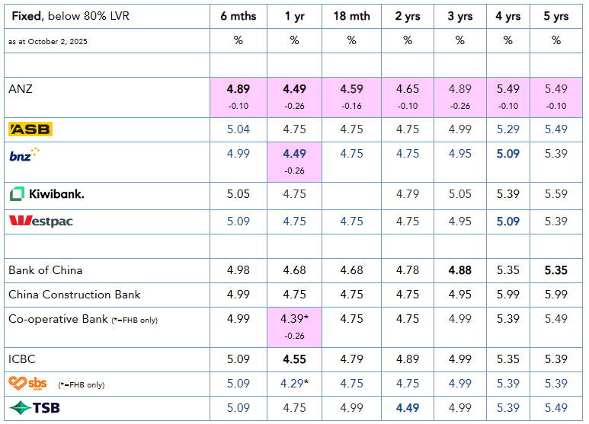Click TSB 6 month rate 5.09
Viewport: 589px width, 424px height.
238,408
